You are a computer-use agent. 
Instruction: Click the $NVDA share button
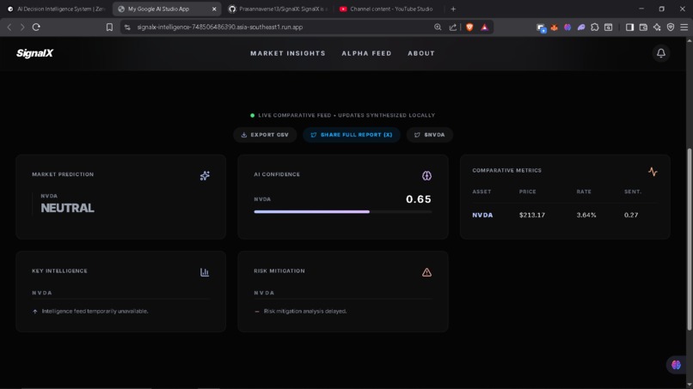click(x=430, y=135)
